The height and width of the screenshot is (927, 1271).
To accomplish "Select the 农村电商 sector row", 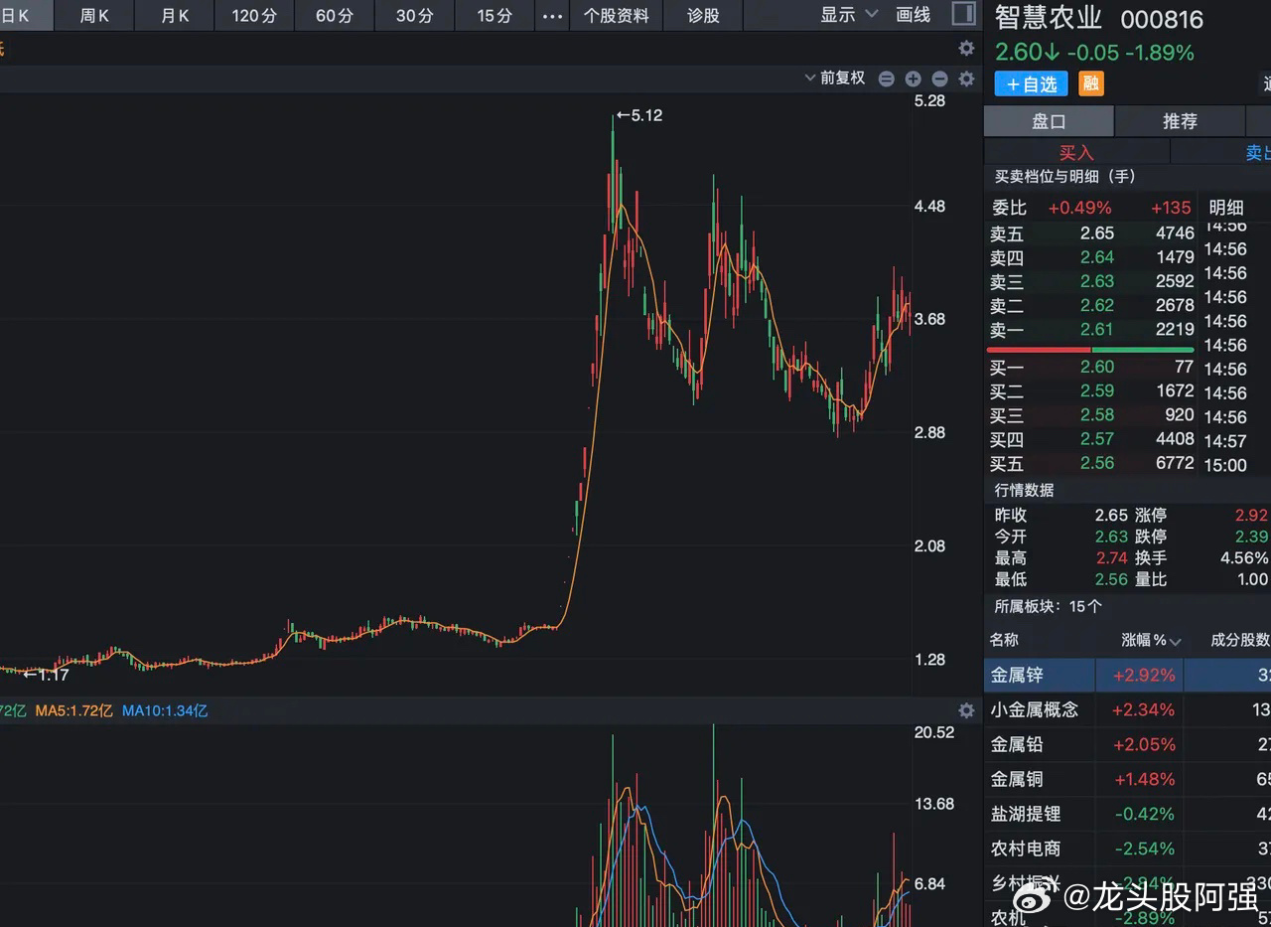I will (1127, 849).
